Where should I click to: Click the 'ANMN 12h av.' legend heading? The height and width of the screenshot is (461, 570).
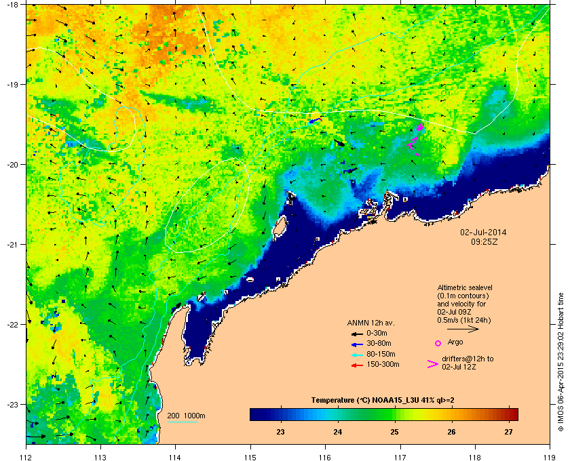[370, 323]
